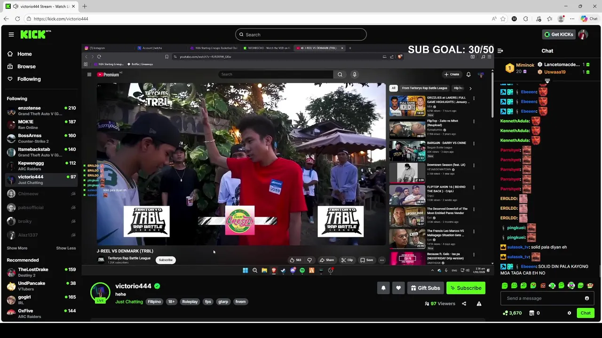Click the browser address bar URL
Image resolution: width=602 pixels, height=338 pixels.
coord(61,19)
